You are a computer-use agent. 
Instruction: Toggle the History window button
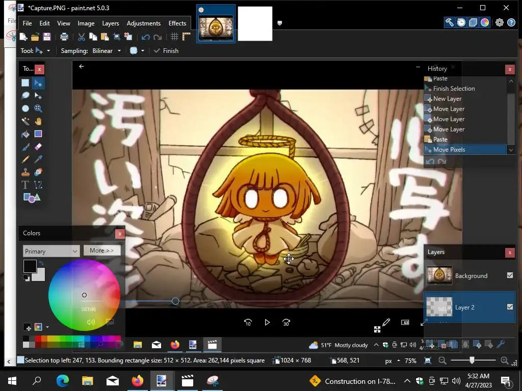[461, 22]
